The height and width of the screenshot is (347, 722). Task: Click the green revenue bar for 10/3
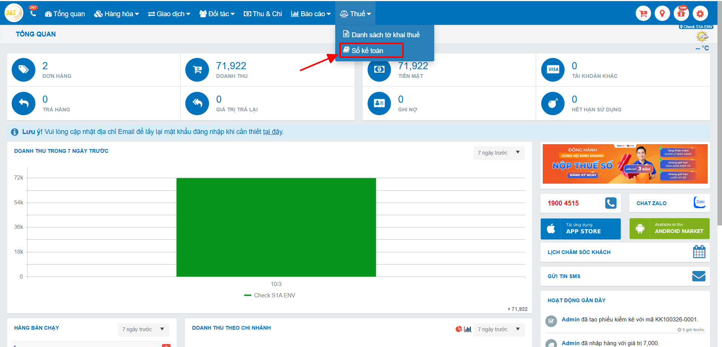point(276,227)
